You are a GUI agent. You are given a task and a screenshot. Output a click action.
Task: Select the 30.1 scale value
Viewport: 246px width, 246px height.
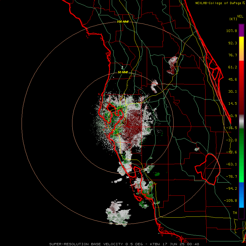[233, 92]
